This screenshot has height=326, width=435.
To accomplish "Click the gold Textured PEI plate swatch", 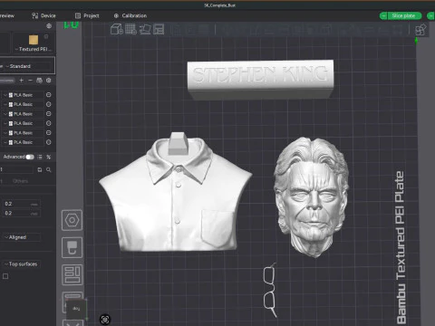I will click(34, 40).
